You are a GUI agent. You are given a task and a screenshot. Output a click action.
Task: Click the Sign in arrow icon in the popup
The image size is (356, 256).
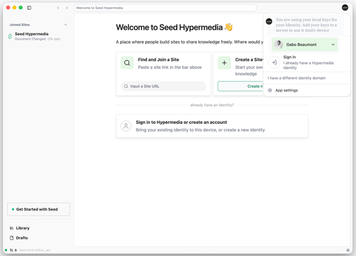tap(274, 62)
